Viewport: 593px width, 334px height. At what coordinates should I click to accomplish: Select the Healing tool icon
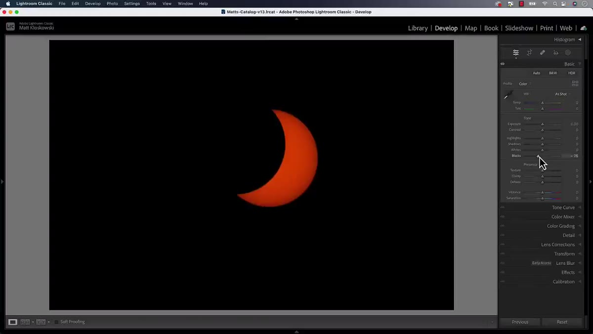(x=543, y=52)
